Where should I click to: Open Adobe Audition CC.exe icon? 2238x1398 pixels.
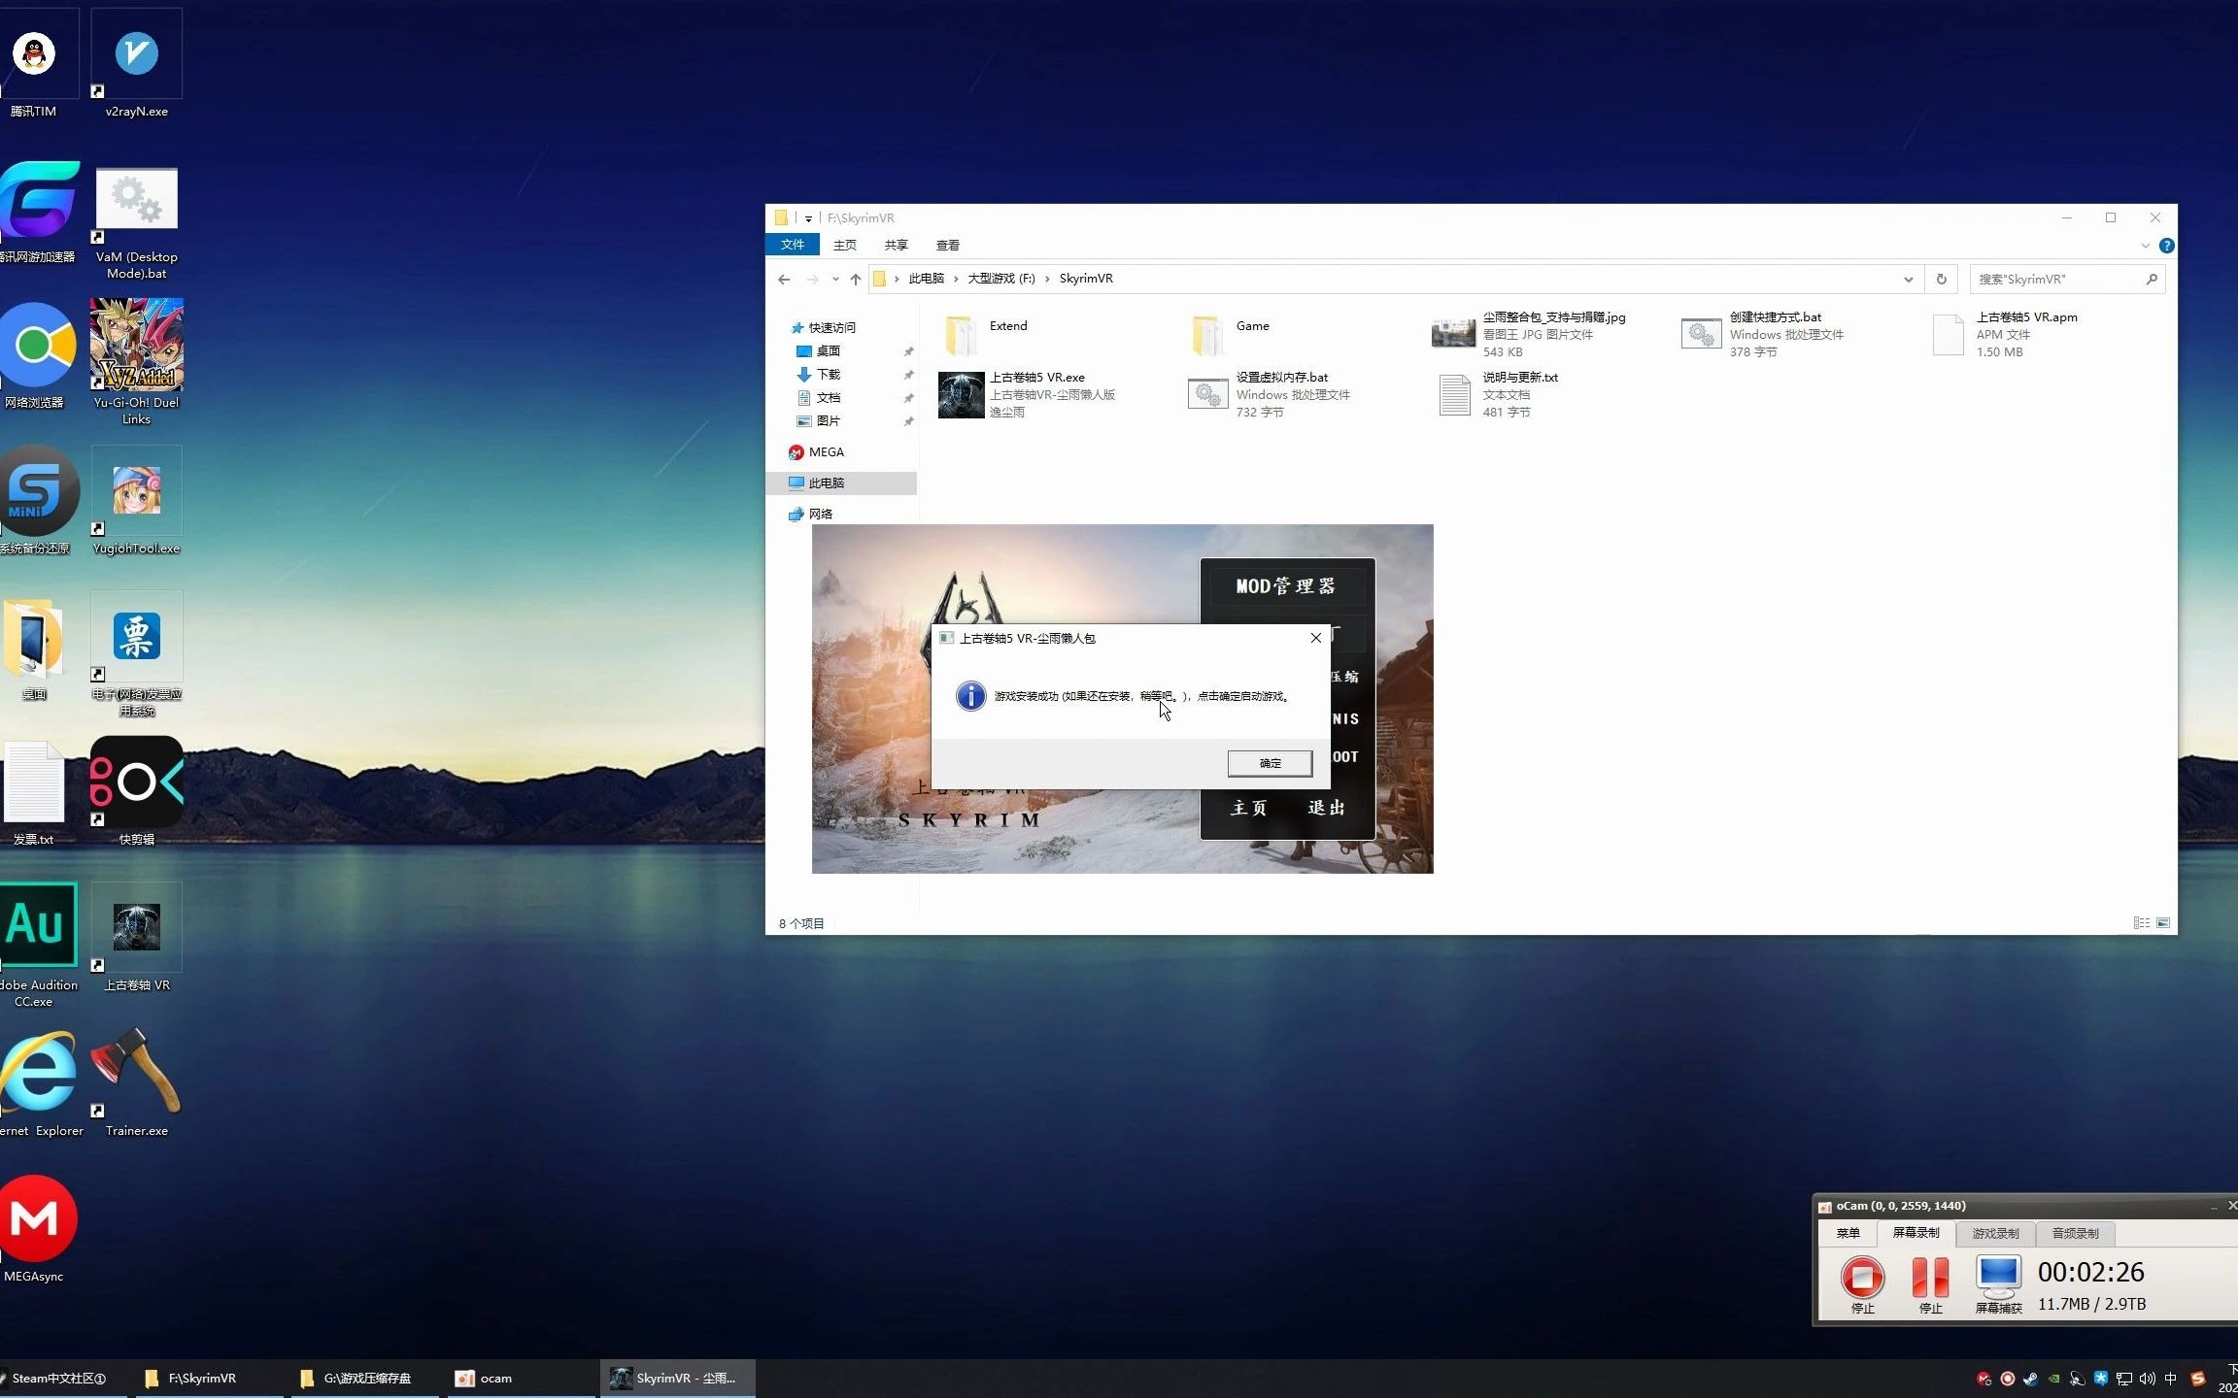(x=37, y=944)
